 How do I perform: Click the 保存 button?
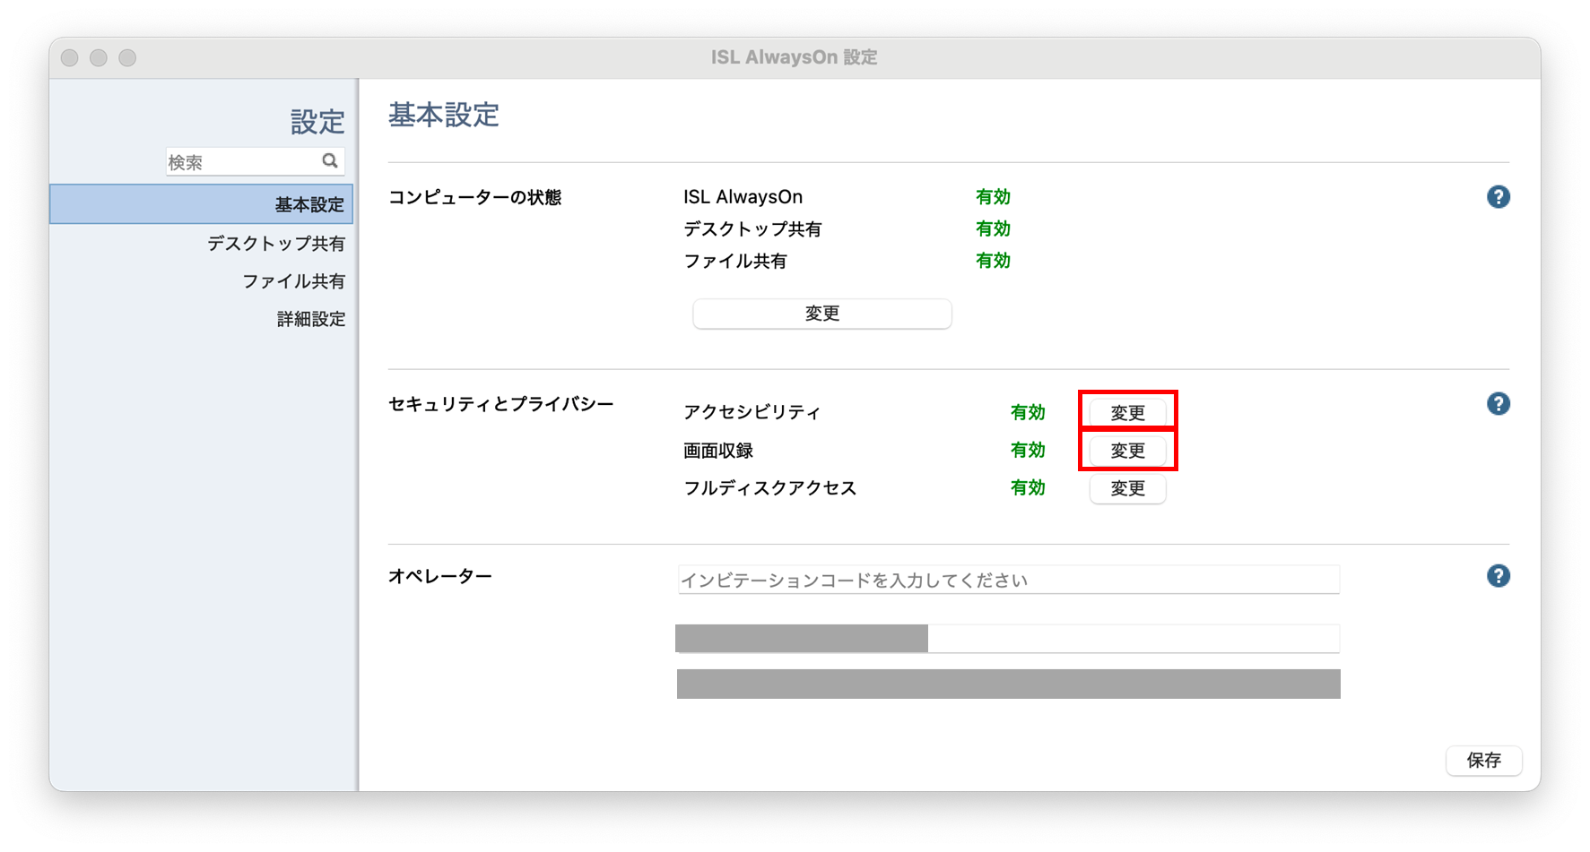pyautogui.click(x=1483, y=761)
